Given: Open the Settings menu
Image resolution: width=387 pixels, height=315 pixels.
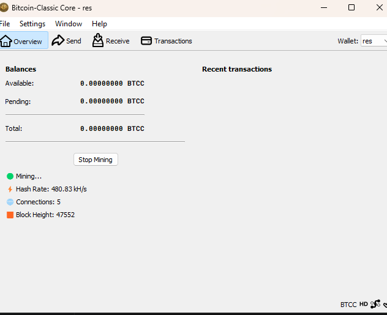Looking at the screenshot, I should coord(32,24).
